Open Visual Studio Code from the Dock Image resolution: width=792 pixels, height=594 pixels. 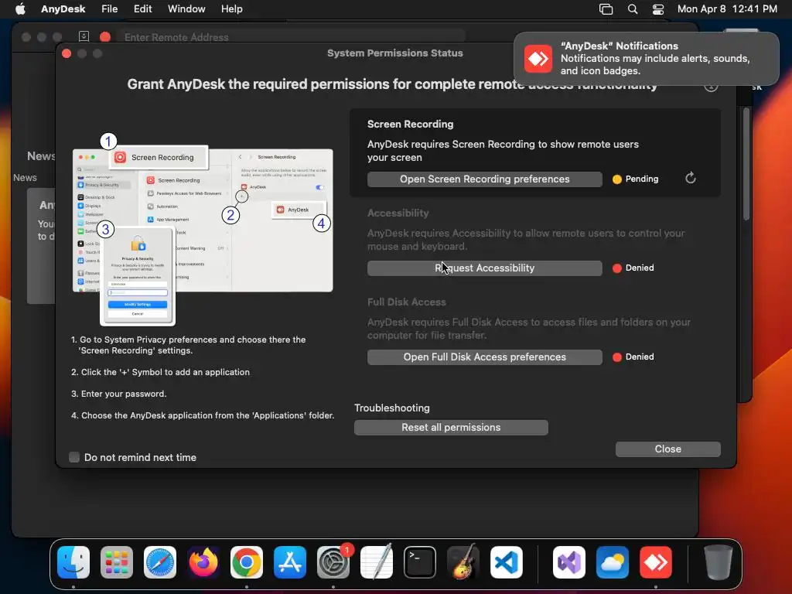(506, 562)
